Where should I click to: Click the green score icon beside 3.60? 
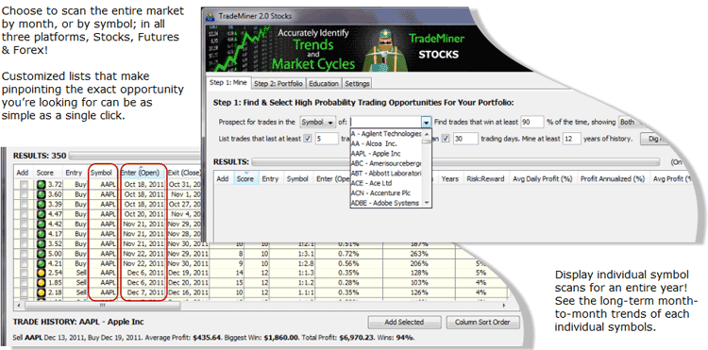(42, 194)
